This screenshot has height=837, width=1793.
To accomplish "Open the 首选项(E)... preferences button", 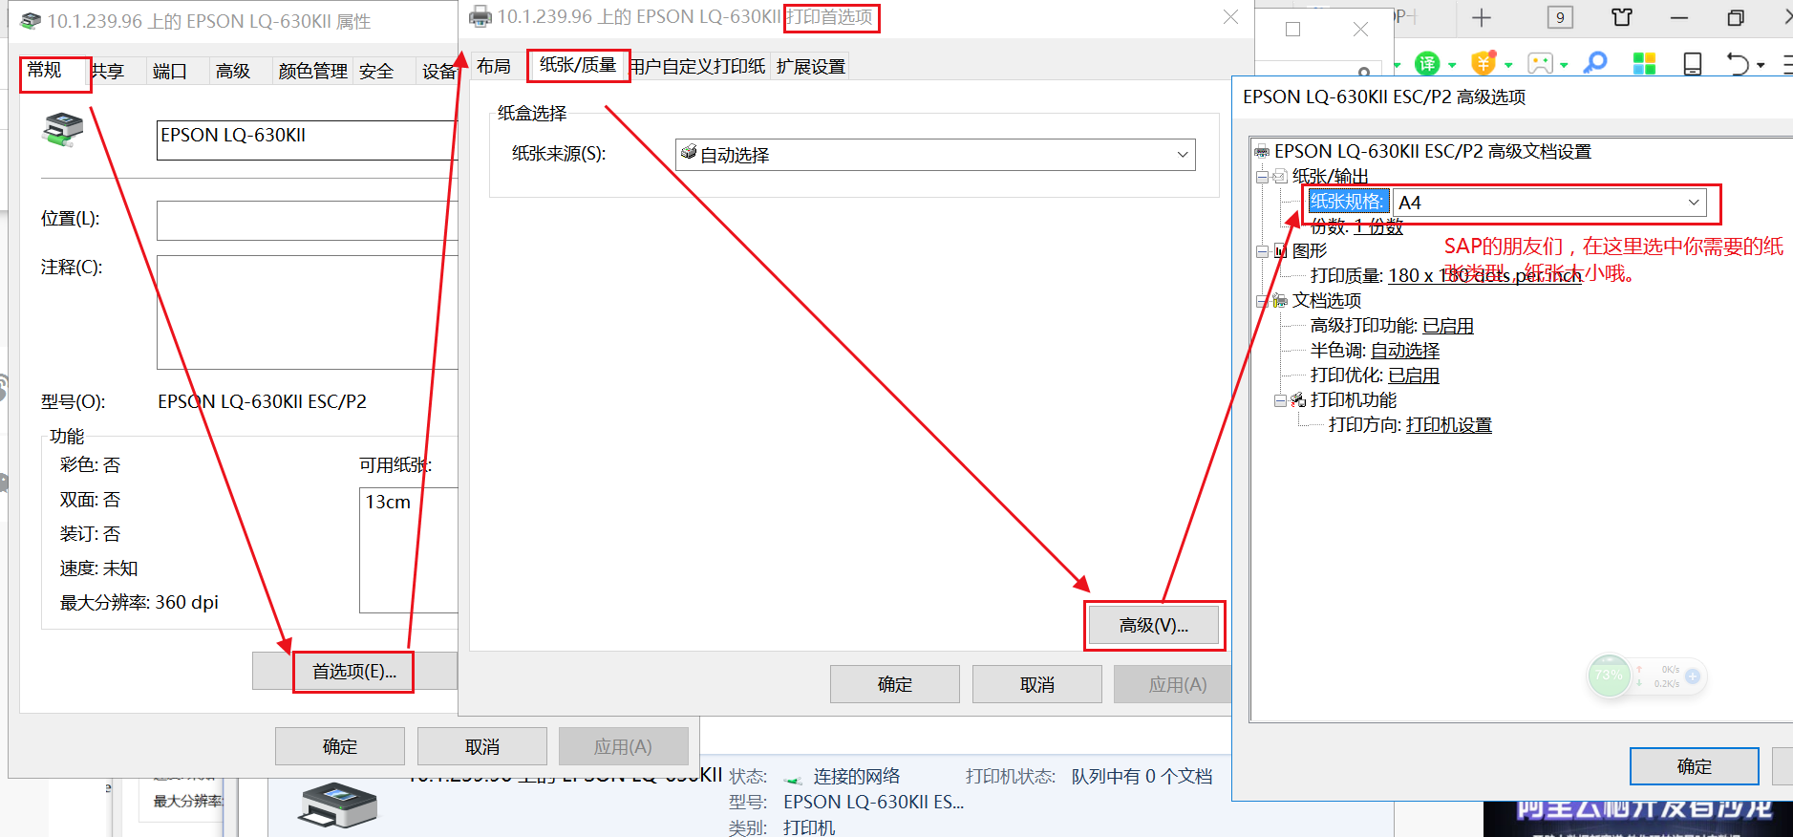I will (354, 672).
